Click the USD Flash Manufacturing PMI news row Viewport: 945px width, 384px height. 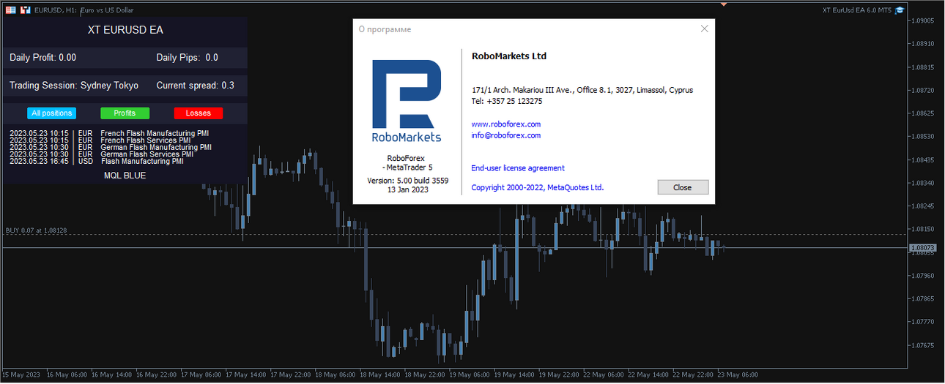click(97, 162)
